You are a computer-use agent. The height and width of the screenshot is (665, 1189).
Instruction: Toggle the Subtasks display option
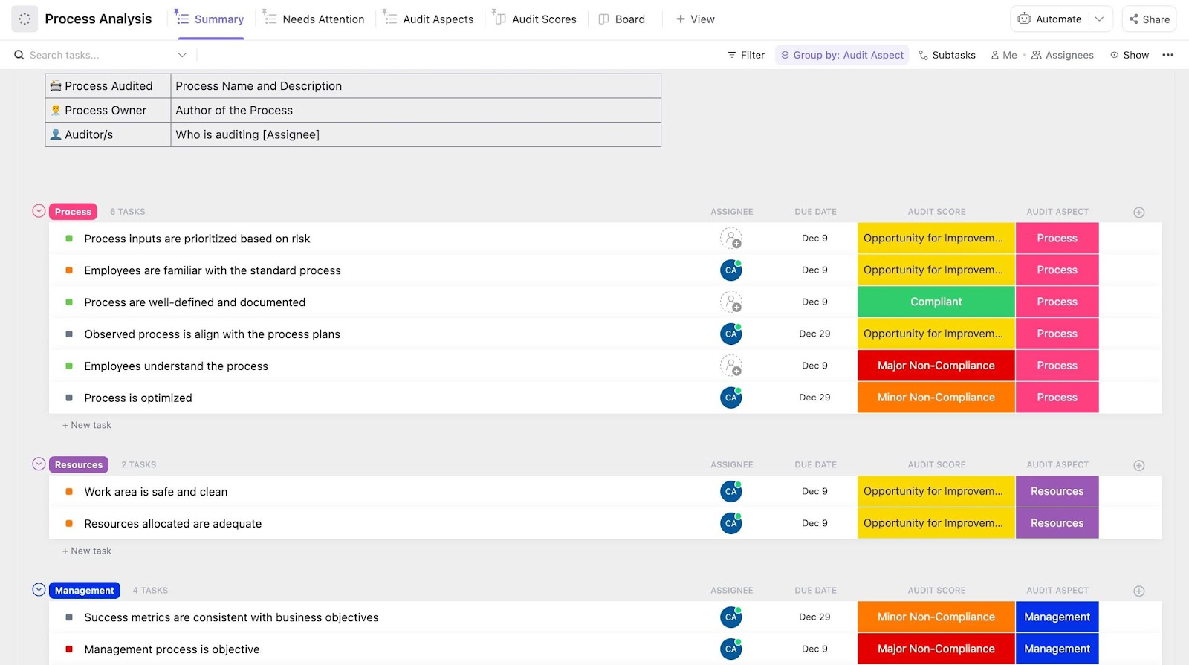tap(947, 55)
